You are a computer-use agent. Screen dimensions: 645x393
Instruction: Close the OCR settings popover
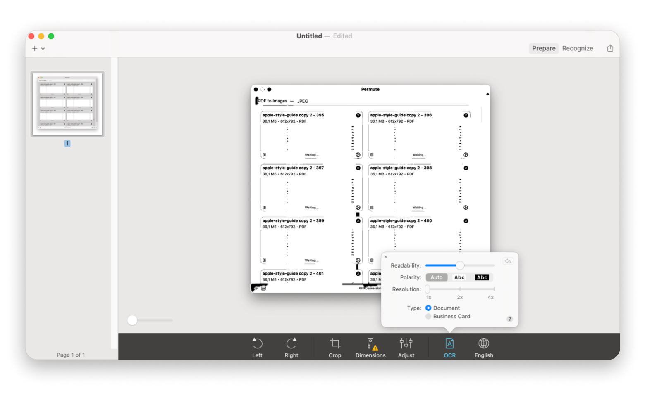[x=386, y=257]
